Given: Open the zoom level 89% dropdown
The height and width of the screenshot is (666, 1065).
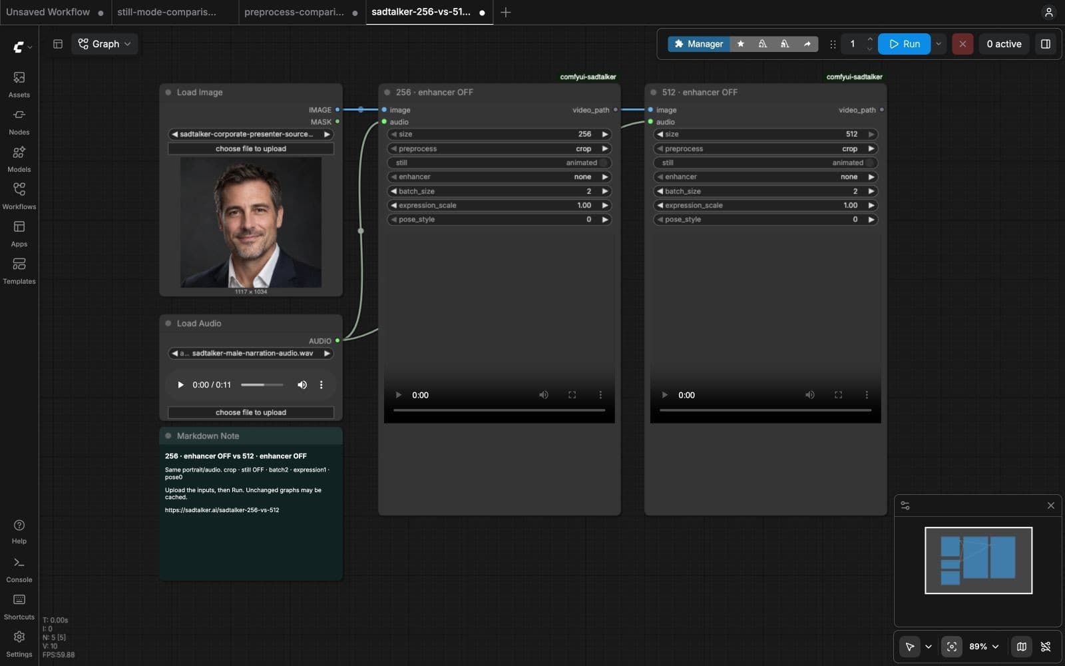Looking at the screenshot, I should (x=984, y=646).
